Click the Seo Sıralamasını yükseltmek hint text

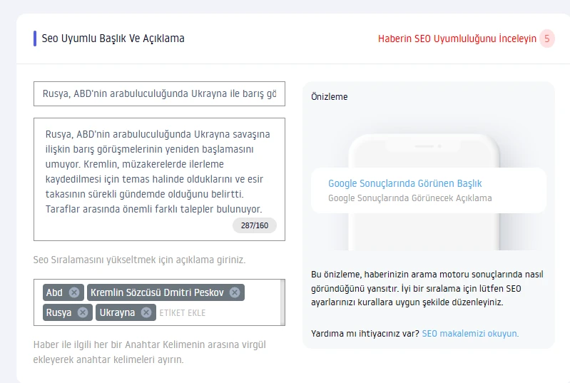[x=140, y=260]
